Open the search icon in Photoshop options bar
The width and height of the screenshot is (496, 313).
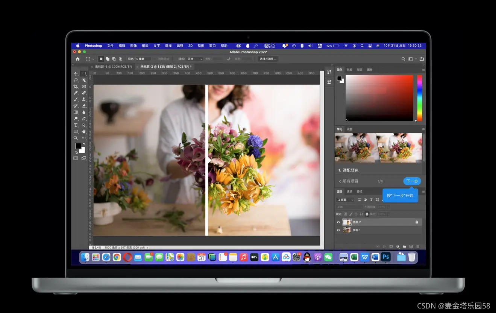tap(403, 59)
